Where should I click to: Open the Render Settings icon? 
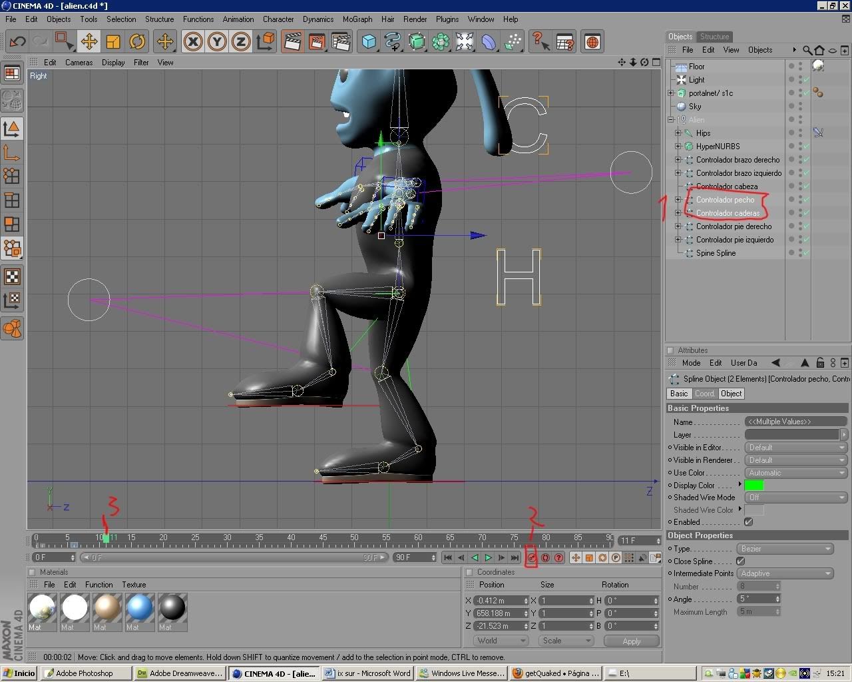coord(341,42)
